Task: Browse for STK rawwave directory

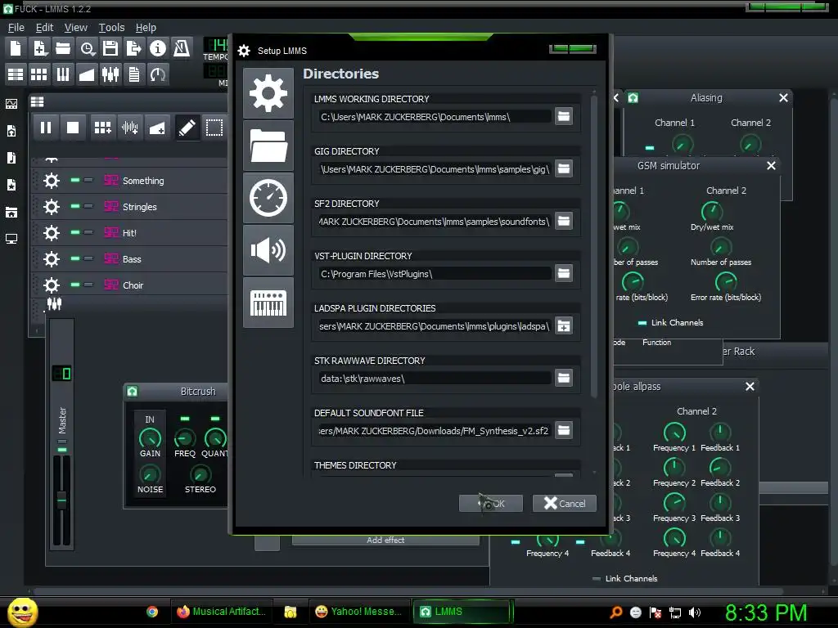Action: pos(564,378)
